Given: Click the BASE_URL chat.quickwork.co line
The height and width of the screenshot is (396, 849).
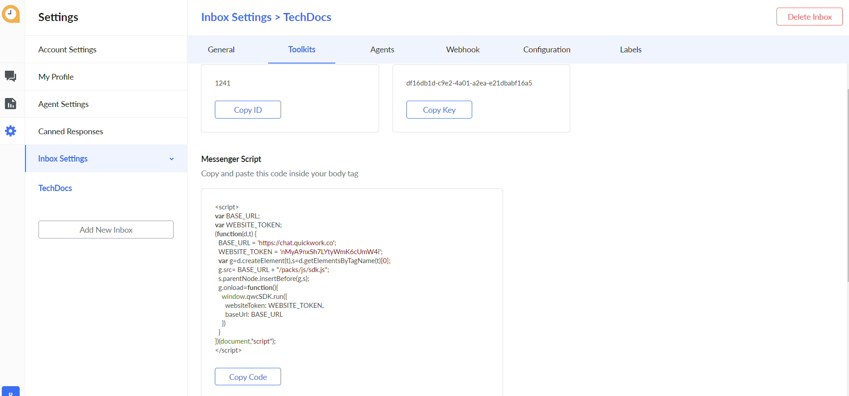Looking at the screenshot, I should tap(277, 243).
